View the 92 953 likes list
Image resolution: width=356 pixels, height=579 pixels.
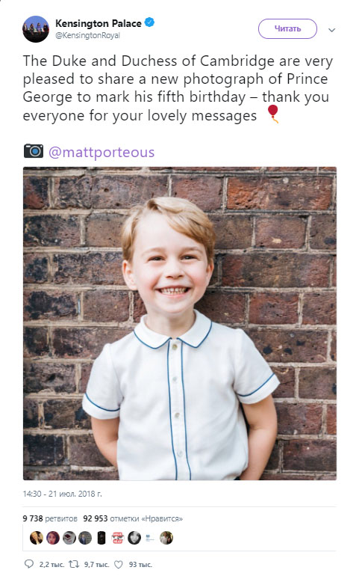(133, 518)
